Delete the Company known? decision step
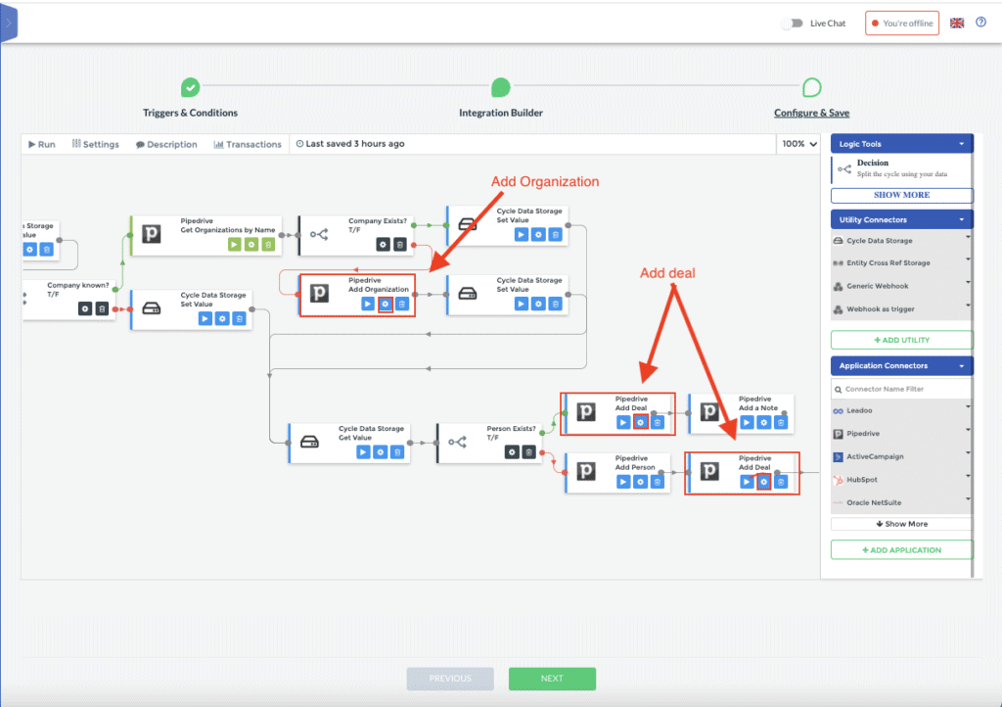Screen dimensions: 1002x707 102,308
